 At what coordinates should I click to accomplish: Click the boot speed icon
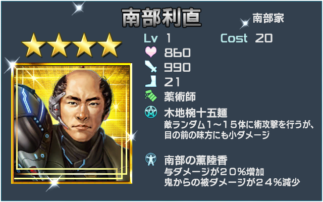pos(151,81)
